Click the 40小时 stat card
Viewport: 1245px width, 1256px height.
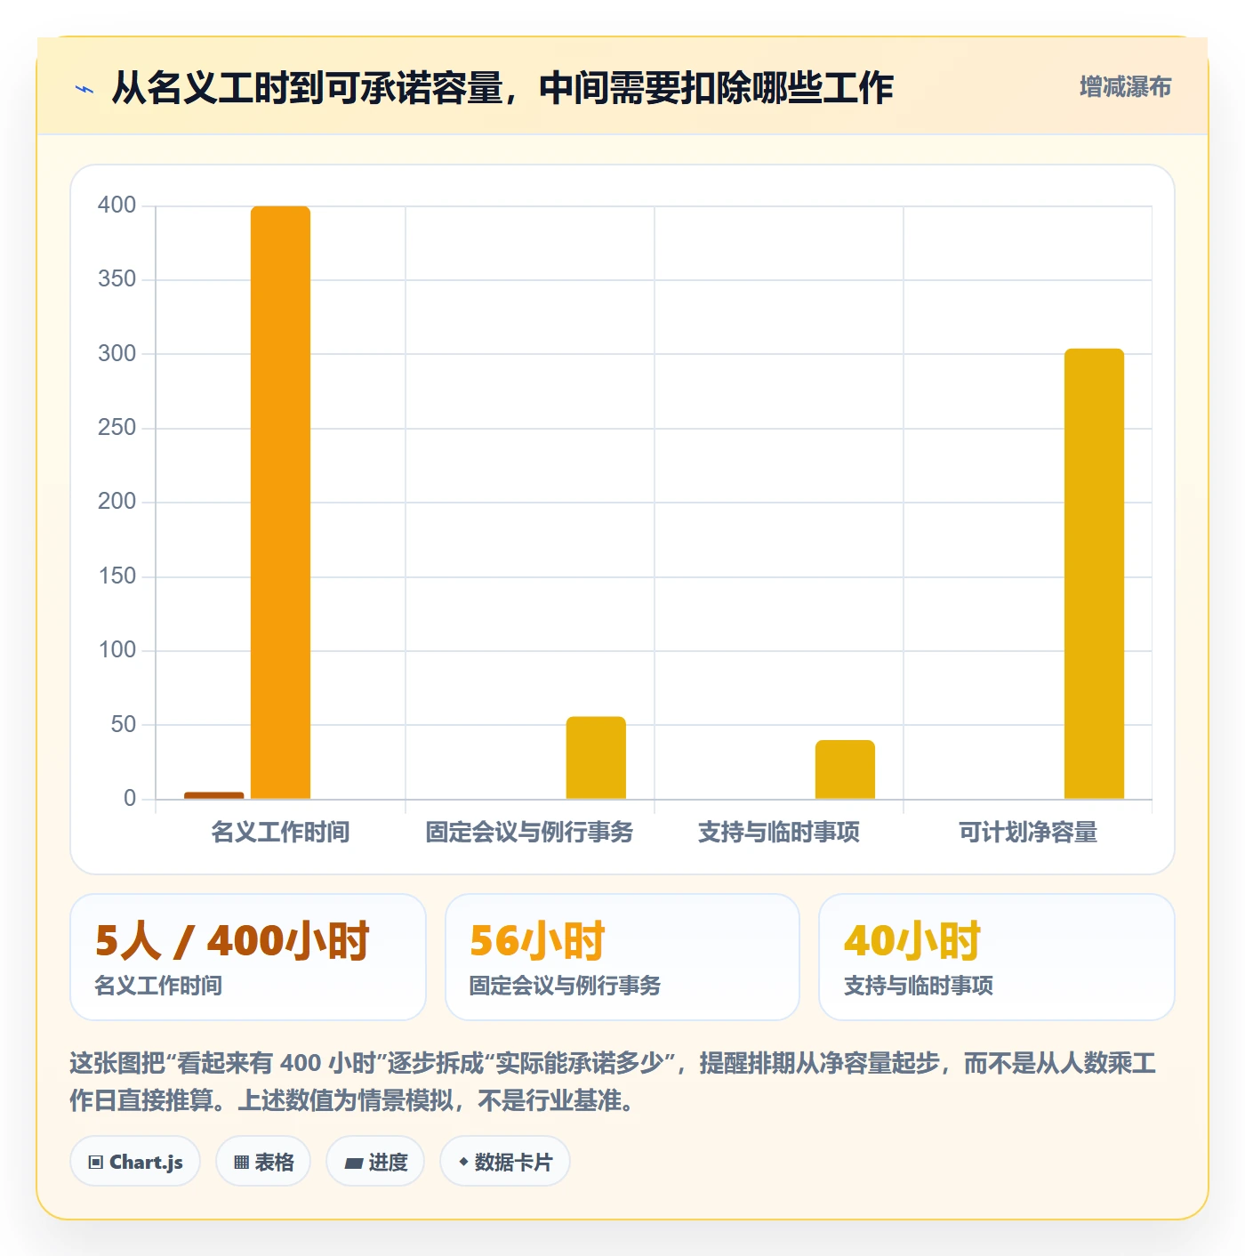[997, 957]
